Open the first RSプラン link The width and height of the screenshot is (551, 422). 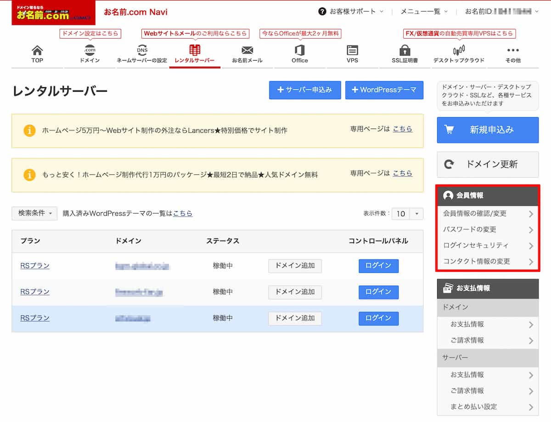35,266
